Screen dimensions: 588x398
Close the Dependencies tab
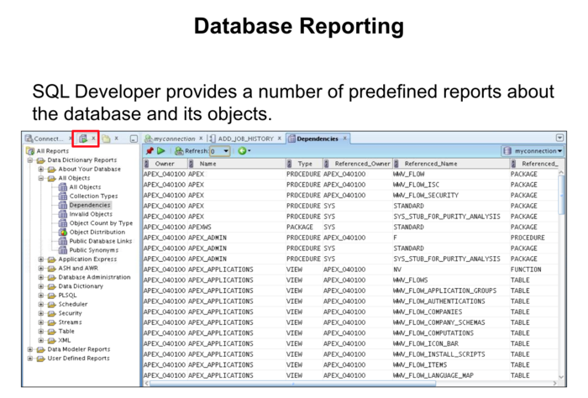pyautogui.click(x=344, y=139)
